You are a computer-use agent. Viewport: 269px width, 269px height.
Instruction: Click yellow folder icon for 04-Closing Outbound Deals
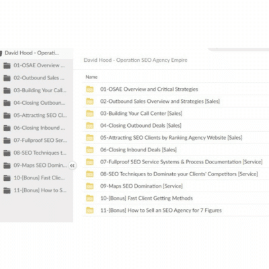(x=89, y=126)
